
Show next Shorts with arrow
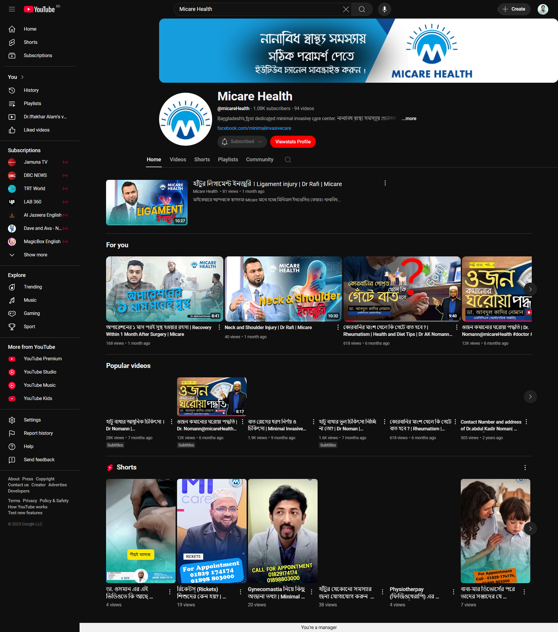[x=530, y=529]
